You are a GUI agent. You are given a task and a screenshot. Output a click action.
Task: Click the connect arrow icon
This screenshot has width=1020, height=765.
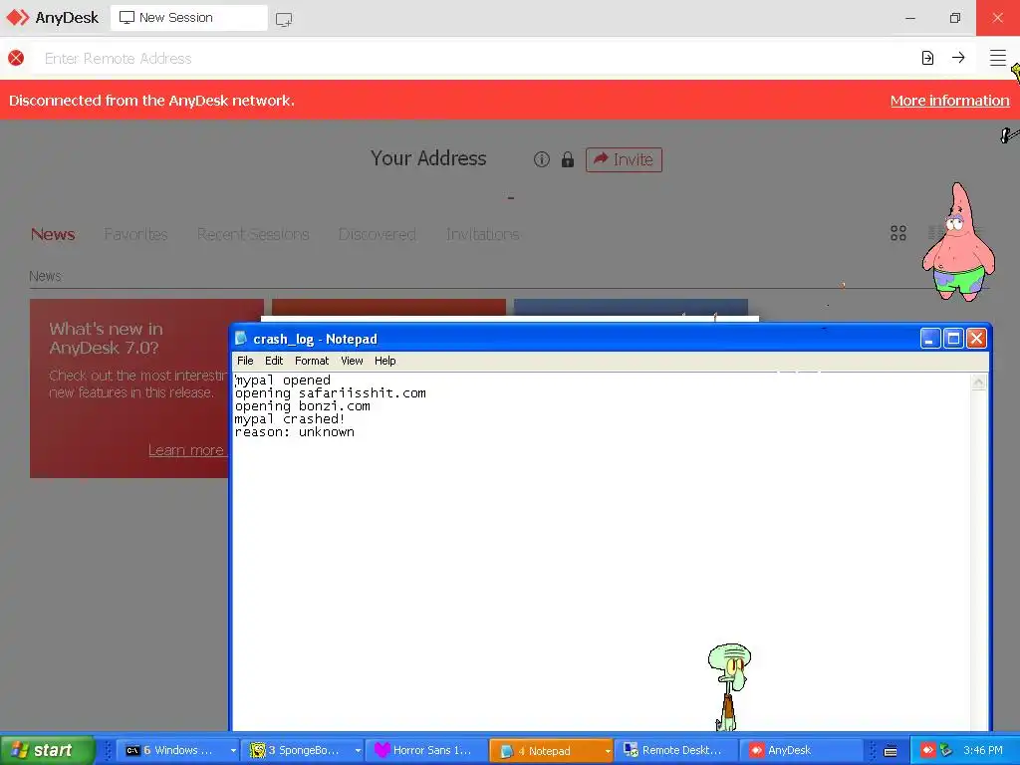click(x=958, y=58)
